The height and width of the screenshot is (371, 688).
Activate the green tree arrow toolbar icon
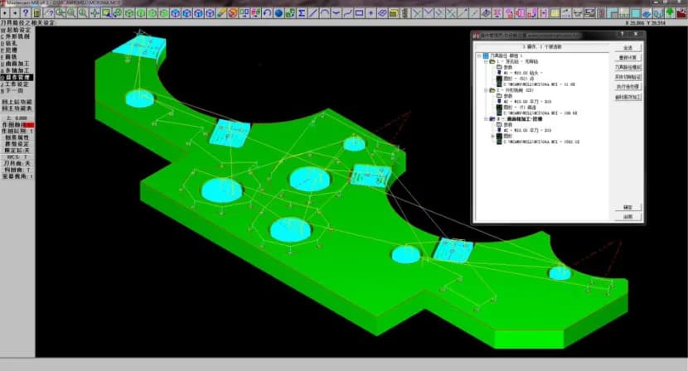pyautogui.click(x=670, y=12)
